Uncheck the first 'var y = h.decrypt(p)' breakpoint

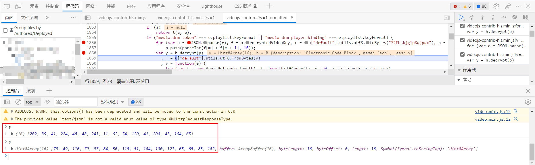tap(462, 26)
